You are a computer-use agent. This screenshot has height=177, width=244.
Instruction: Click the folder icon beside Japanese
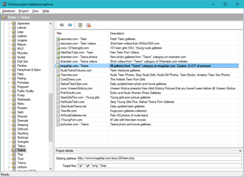(14, 23)
